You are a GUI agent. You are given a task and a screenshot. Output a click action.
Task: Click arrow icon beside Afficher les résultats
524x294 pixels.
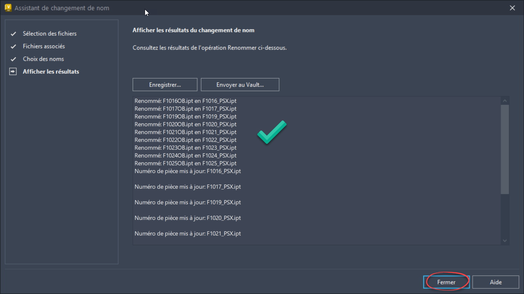click(13, 72)
